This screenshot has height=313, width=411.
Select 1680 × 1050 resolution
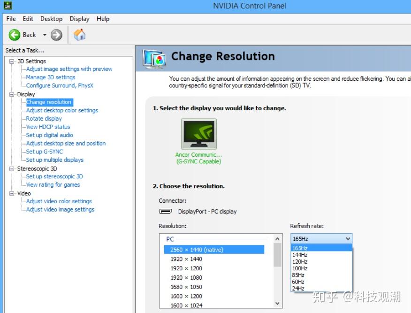point(186,287)
